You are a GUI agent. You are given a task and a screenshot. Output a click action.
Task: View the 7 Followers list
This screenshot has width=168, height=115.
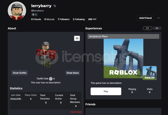(x=64, y=19)
